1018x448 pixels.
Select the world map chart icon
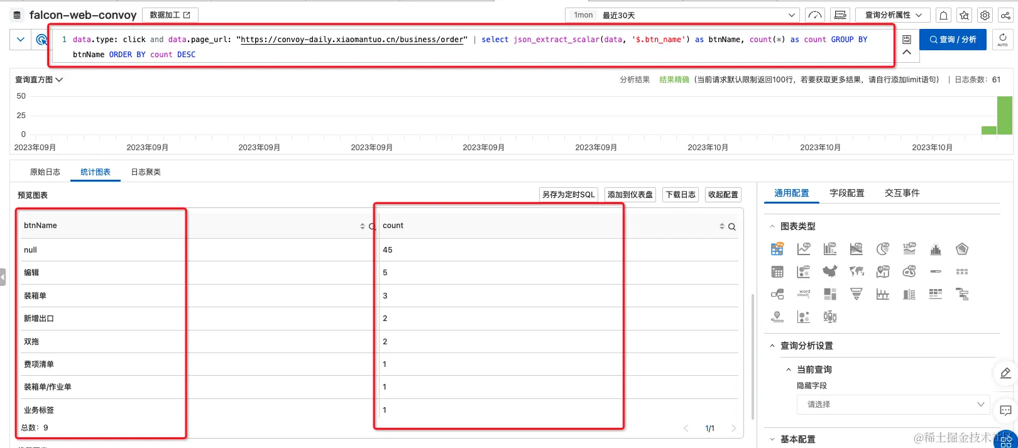click(857, 271)
